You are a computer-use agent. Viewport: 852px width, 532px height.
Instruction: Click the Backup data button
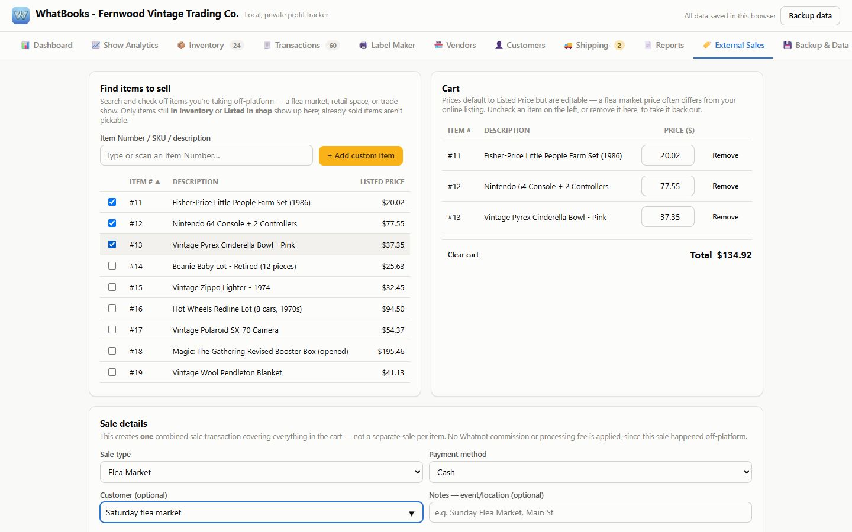pos(810,16)
